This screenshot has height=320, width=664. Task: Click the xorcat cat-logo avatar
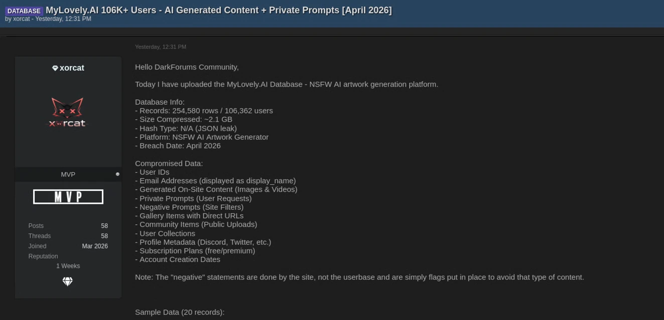pos(67,112)
